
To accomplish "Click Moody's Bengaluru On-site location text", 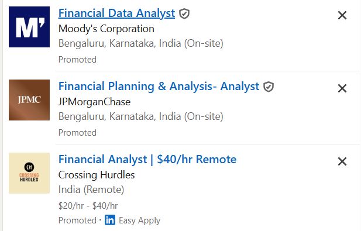I will coord(141,43).
